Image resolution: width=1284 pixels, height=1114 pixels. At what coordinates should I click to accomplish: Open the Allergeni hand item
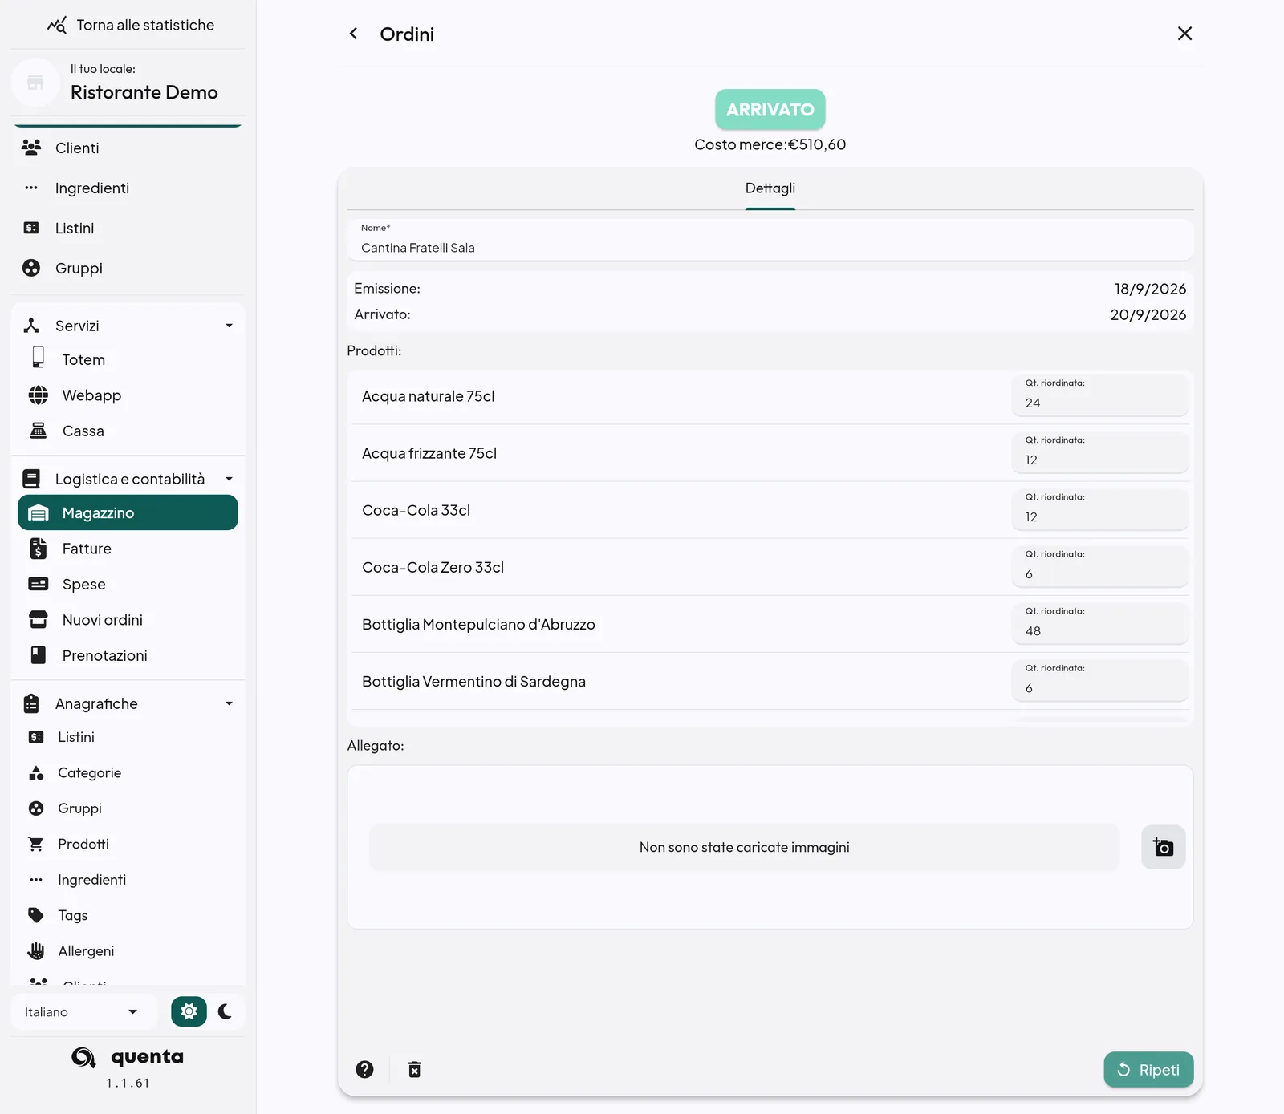click(128, 950)
